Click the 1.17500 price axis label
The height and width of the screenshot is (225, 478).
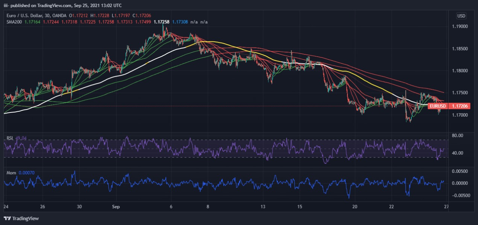(460, 93)
